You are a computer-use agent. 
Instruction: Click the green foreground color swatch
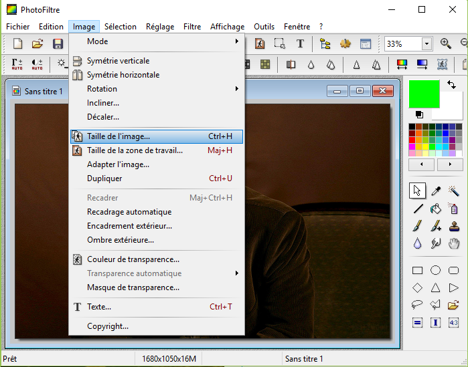pos(424,94)
